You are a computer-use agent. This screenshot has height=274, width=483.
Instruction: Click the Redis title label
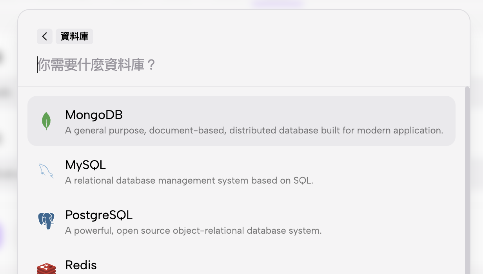(x=81, y=265)
